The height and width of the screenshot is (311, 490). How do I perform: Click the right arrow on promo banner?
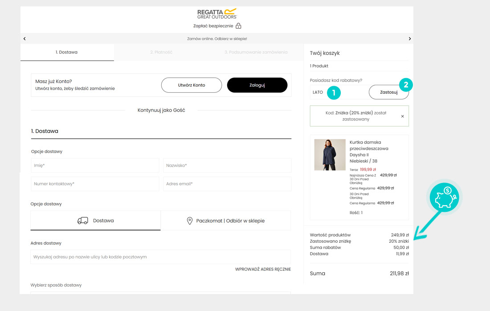click(x=409, y=39)
